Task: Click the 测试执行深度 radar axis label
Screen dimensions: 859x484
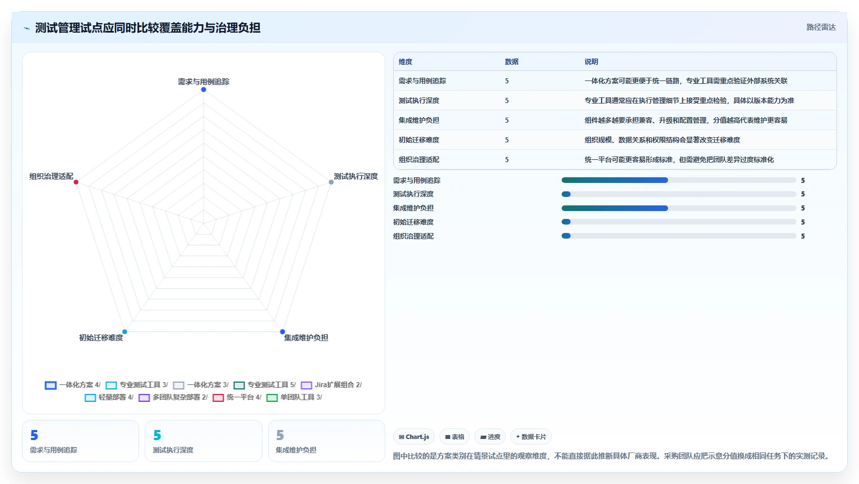Action: 355,176
